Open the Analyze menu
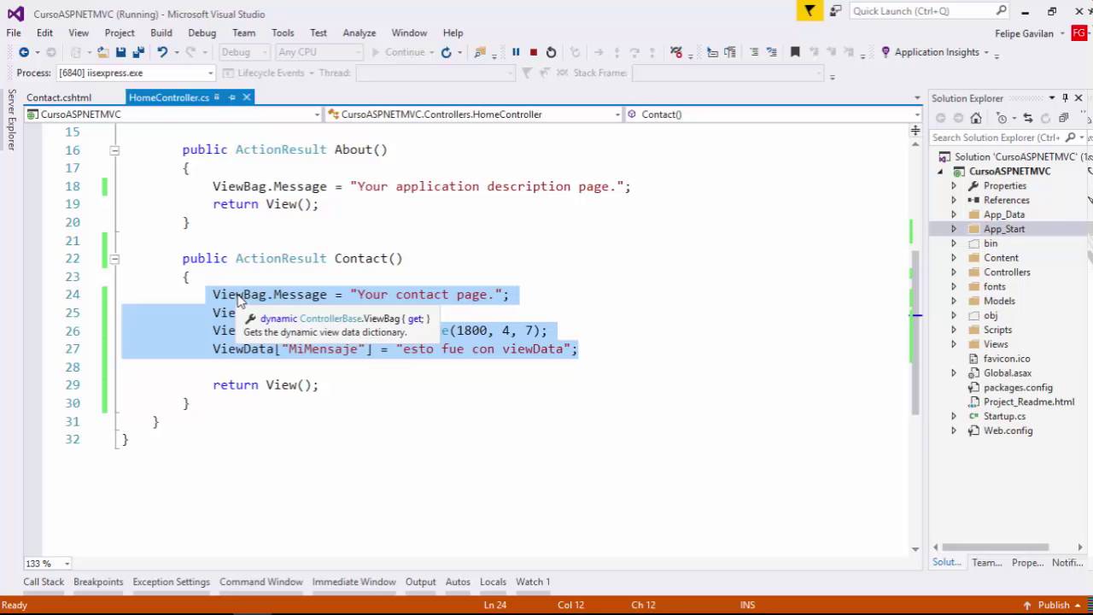Viewport: 1093px width, 615px height. tap(359, 32)
